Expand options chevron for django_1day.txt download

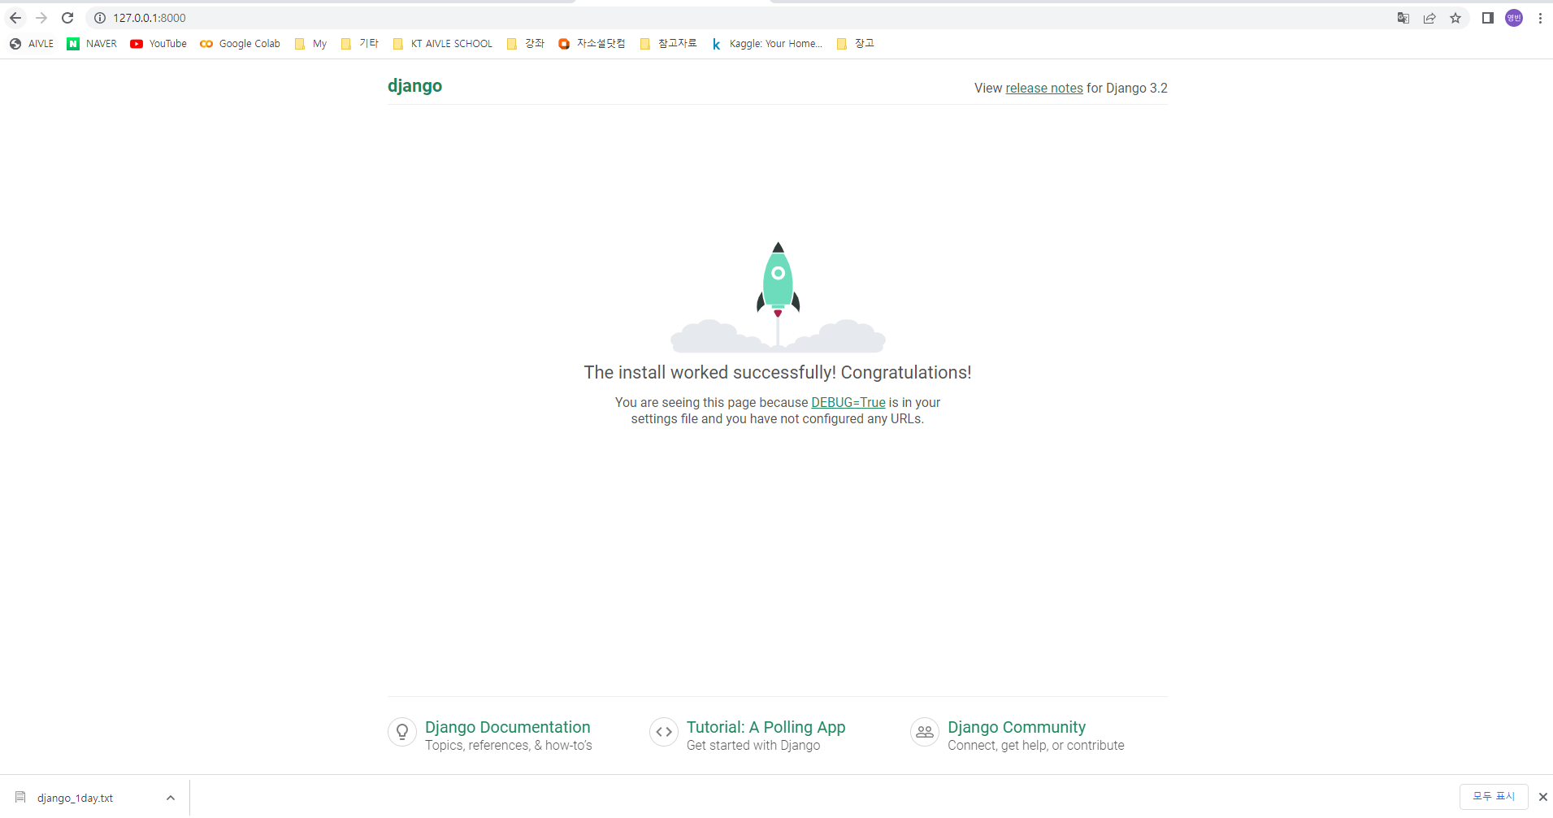[171, 798]
